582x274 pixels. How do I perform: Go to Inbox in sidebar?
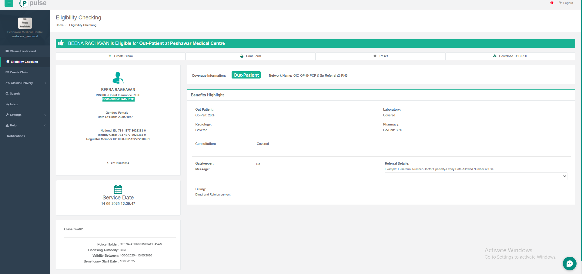click(x=14, y=104)
